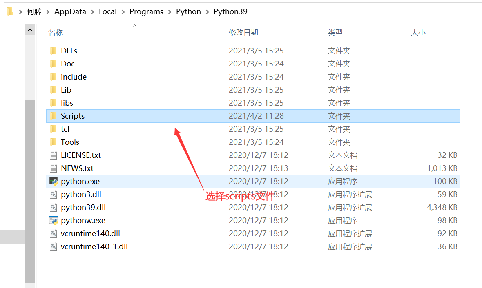Click the vcruntime140_1.dll file icon

53,246
